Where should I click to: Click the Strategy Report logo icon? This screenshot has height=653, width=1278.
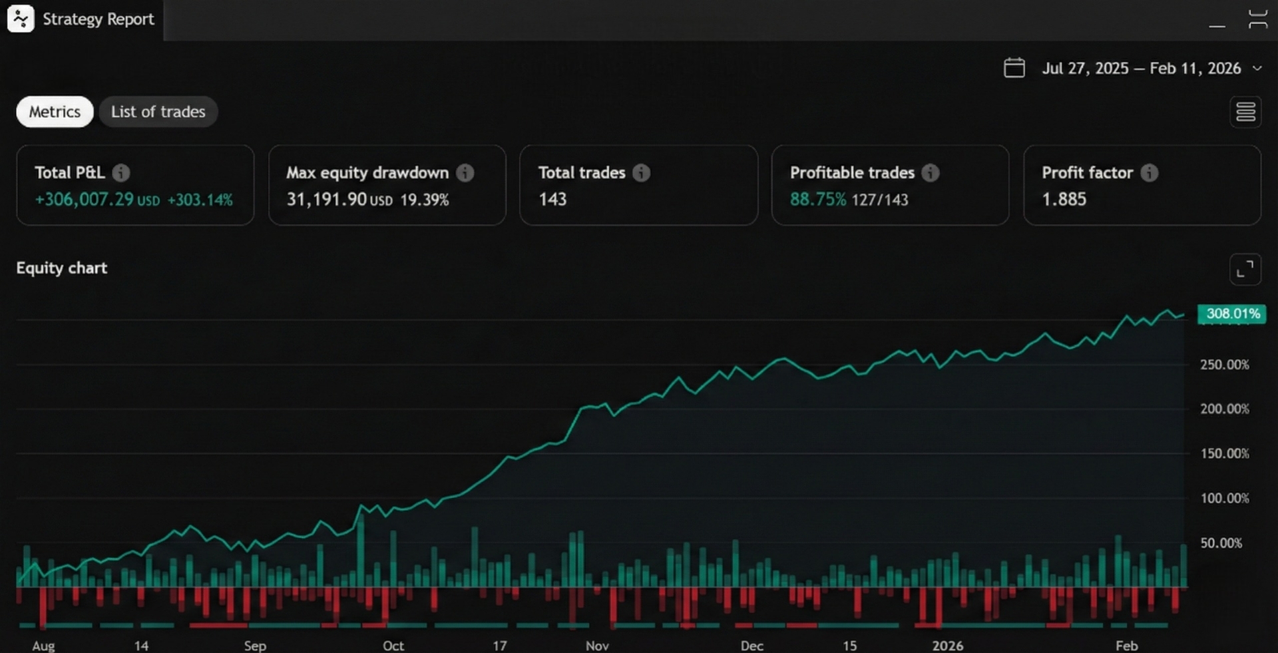(x=21, y=19)
